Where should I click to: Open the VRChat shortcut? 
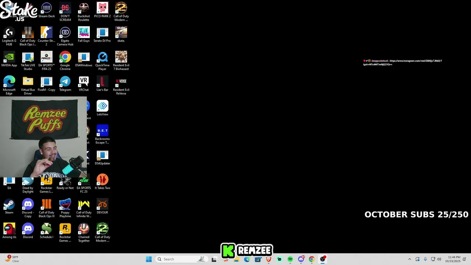click(x=84, y=84)
